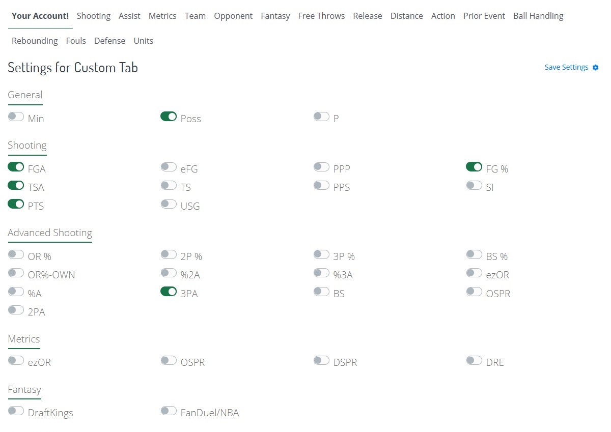
Task: Enable the USG toggle
Action: (169, 204)
